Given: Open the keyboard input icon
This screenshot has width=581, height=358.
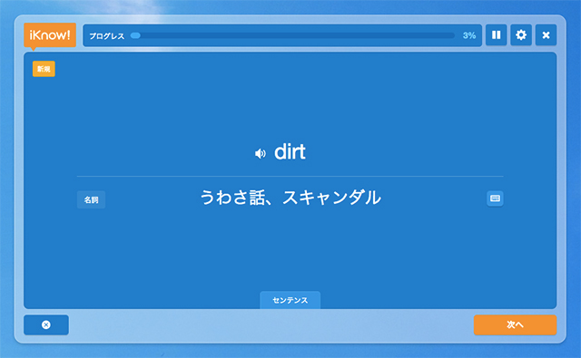Looking at the screenshot, I should tap(495, 198).
